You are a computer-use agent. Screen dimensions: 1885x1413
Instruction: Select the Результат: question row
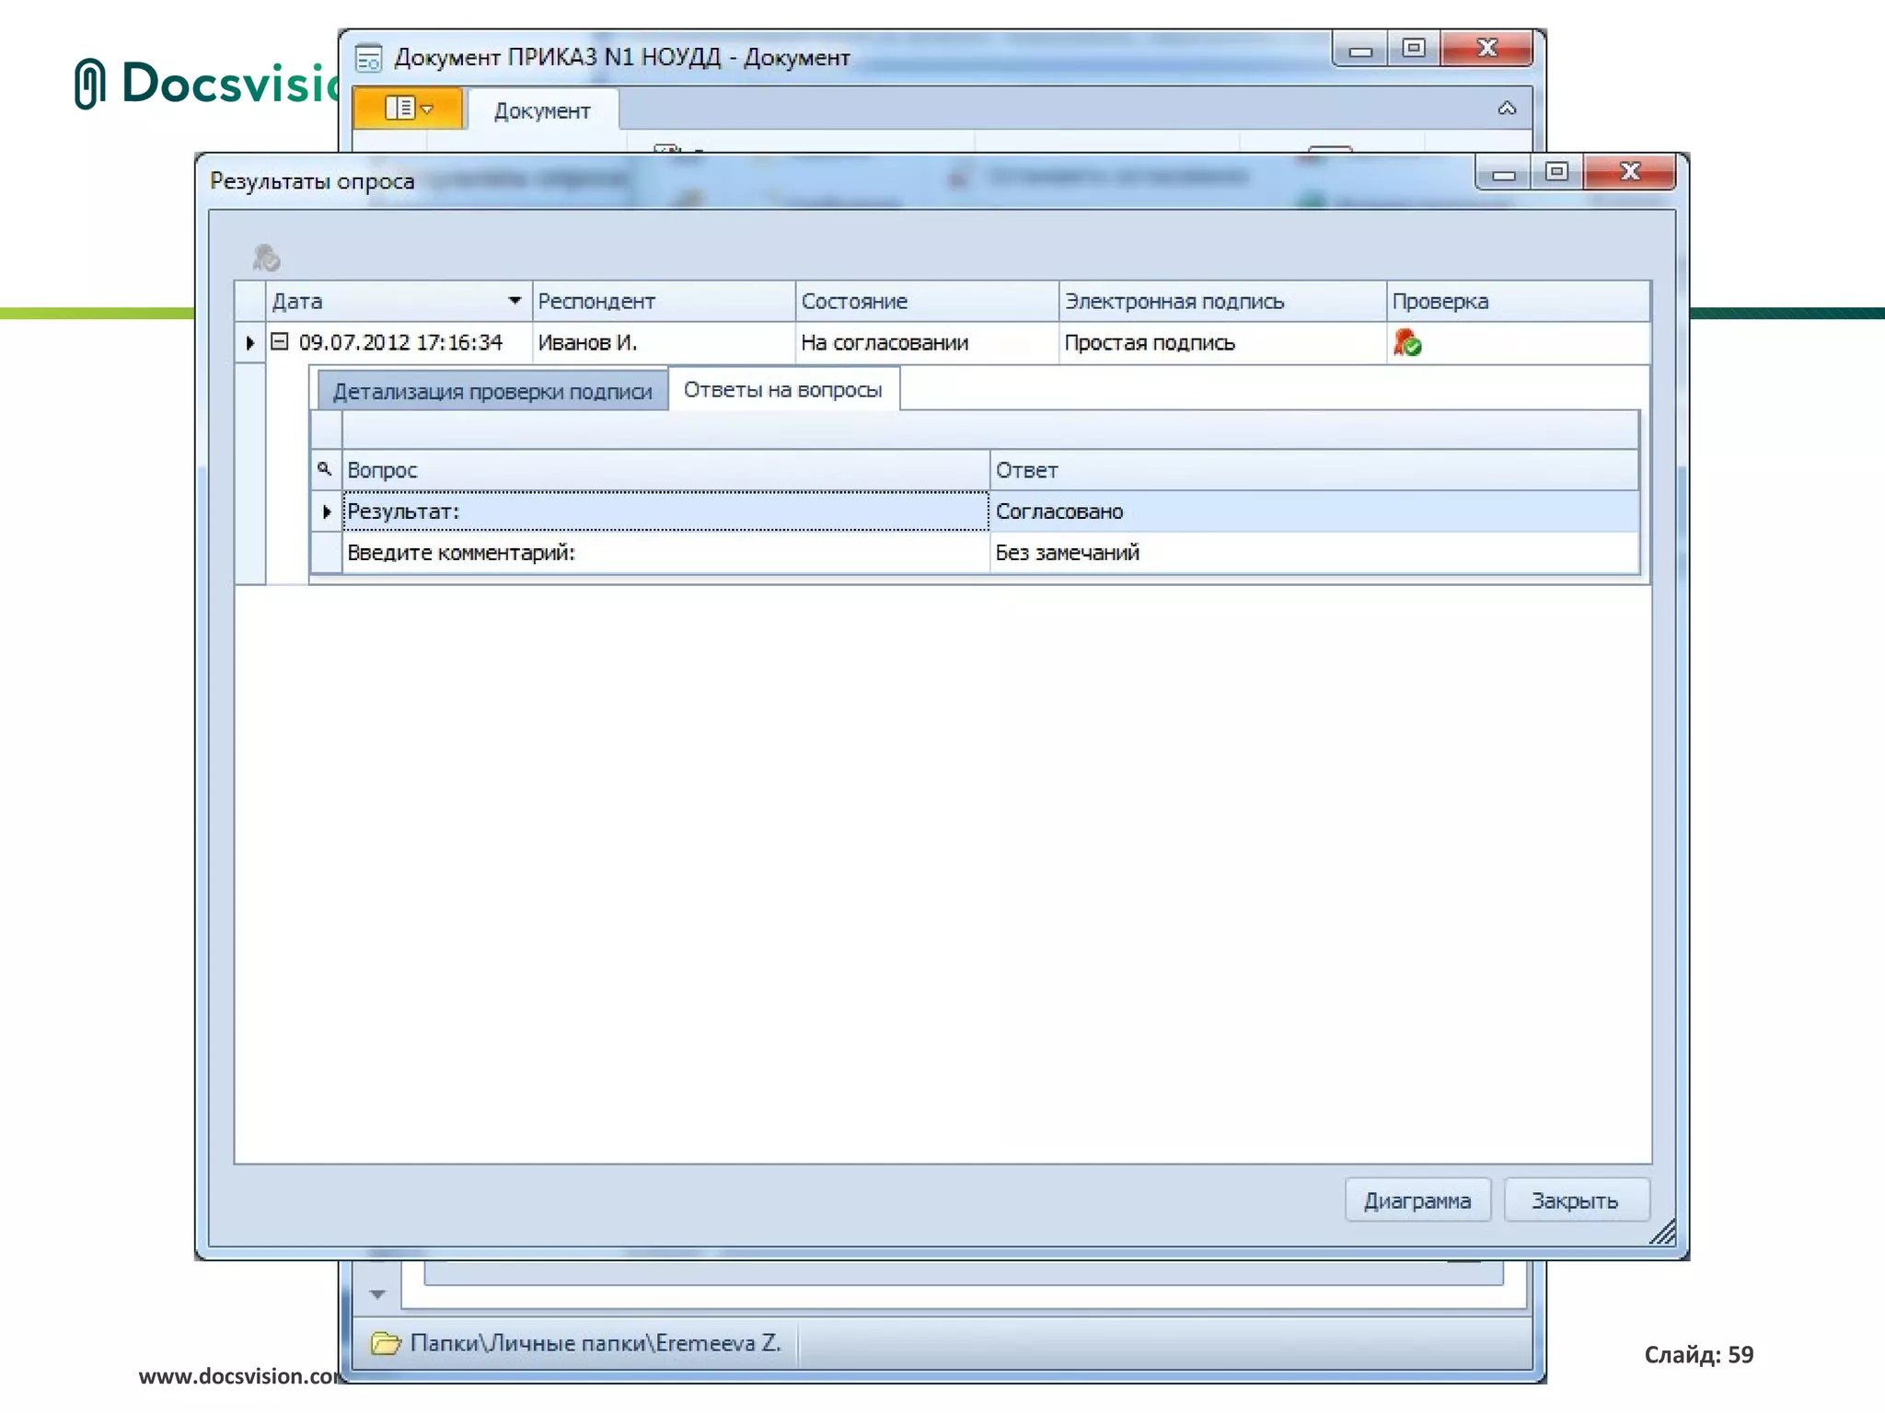click(x=665, y=511)
